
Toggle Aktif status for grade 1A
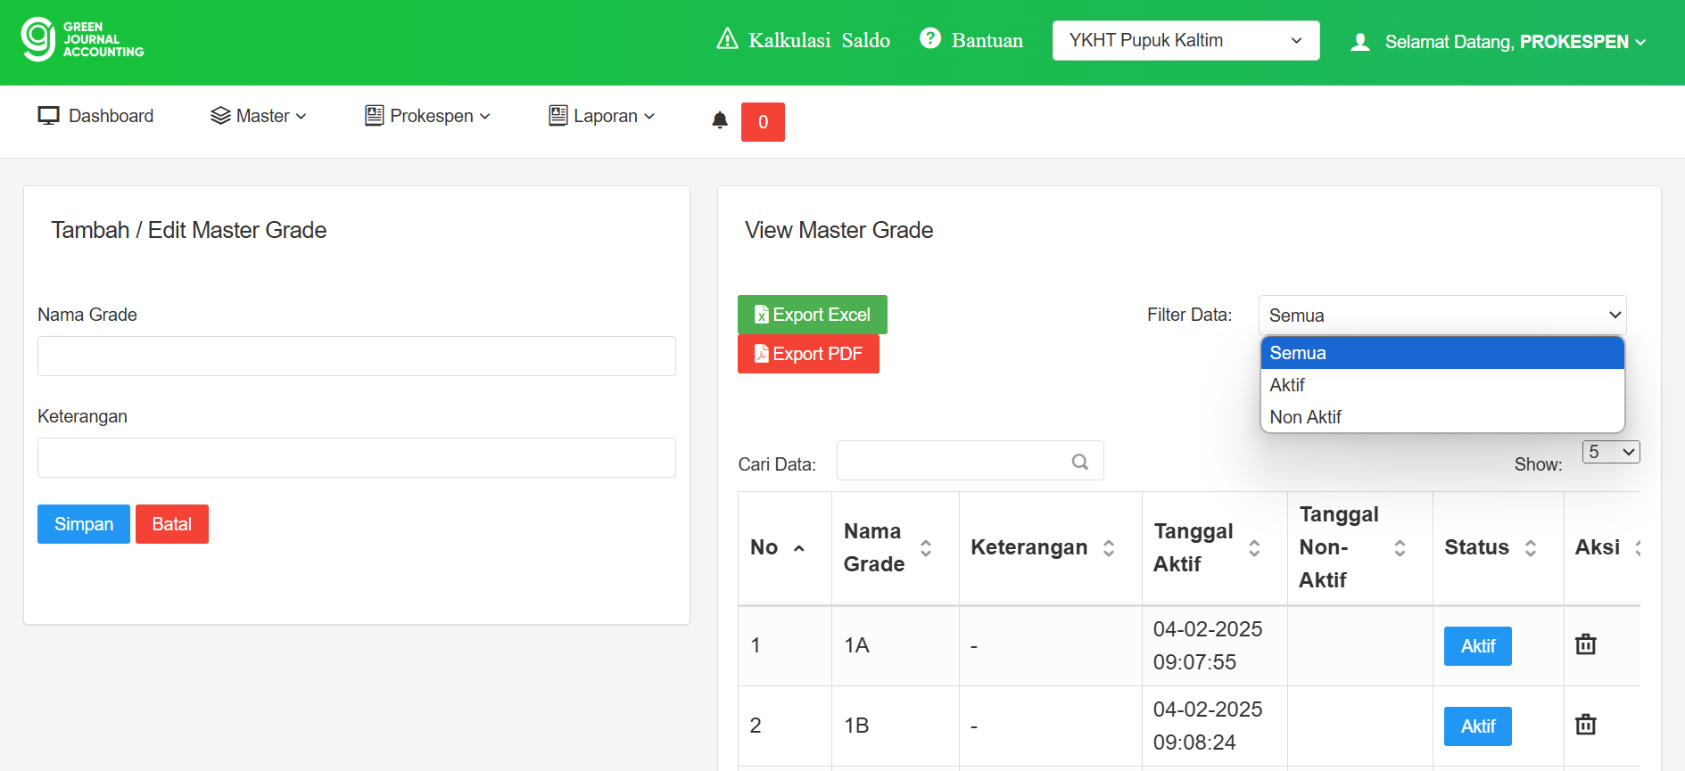[x=1477, y=646]
